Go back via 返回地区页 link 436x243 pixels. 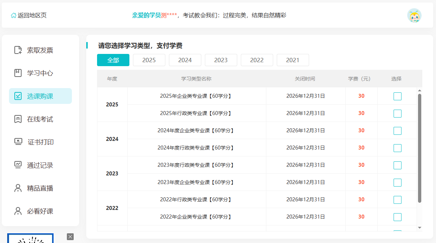point(29,15)
